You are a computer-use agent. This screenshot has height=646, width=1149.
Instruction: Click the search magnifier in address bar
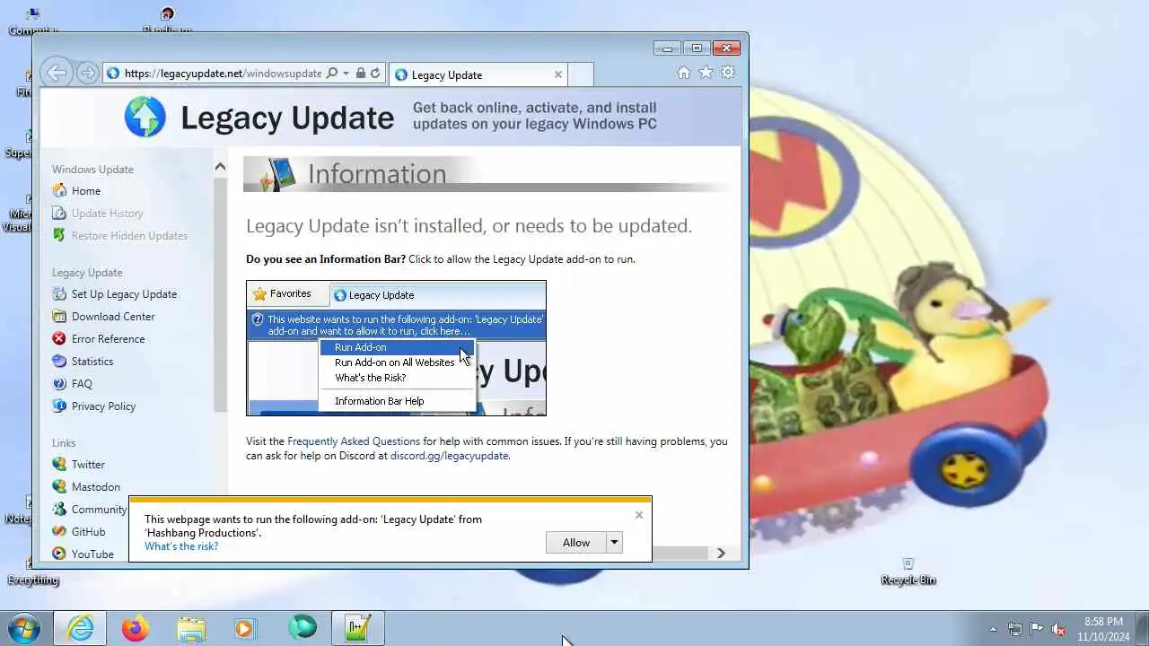pyautogui.click(x=331, y=74)
